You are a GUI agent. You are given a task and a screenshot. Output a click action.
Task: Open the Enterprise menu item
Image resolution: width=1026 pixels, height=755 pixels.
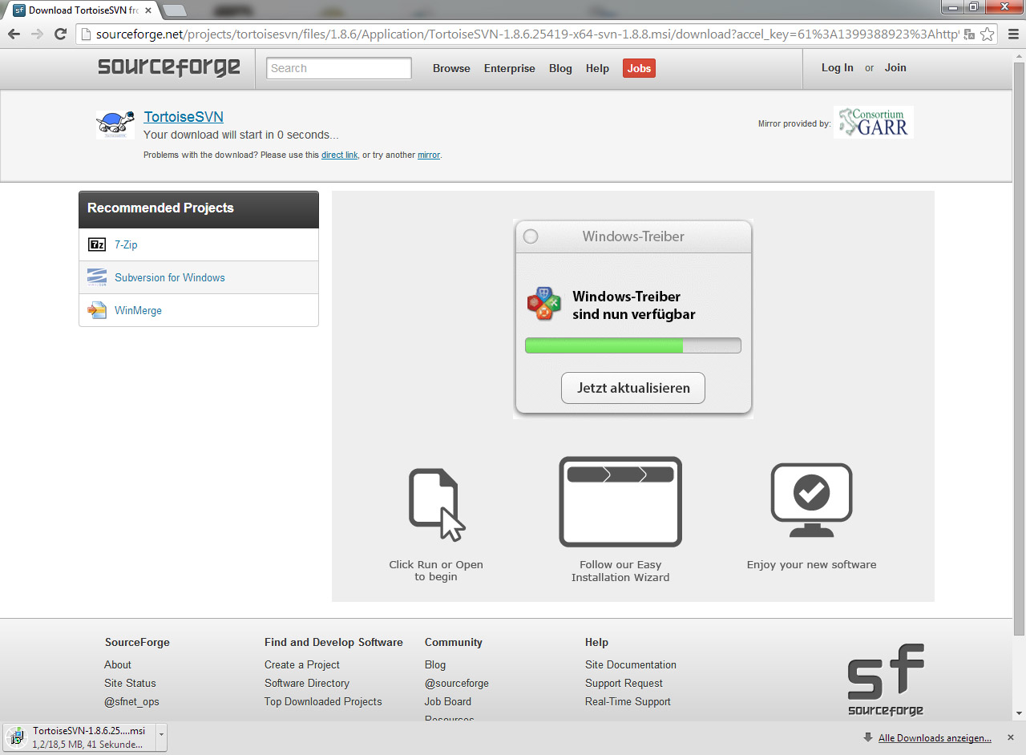pyautogui.click(x=509, y=68)
